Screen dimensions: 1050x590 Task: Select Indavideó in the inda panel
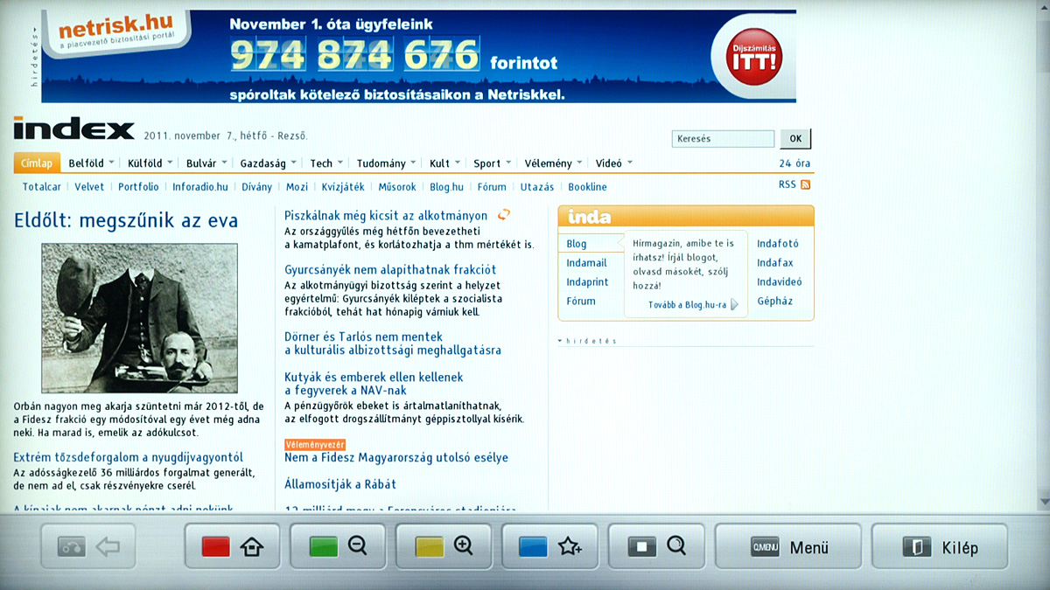point(780,282)
